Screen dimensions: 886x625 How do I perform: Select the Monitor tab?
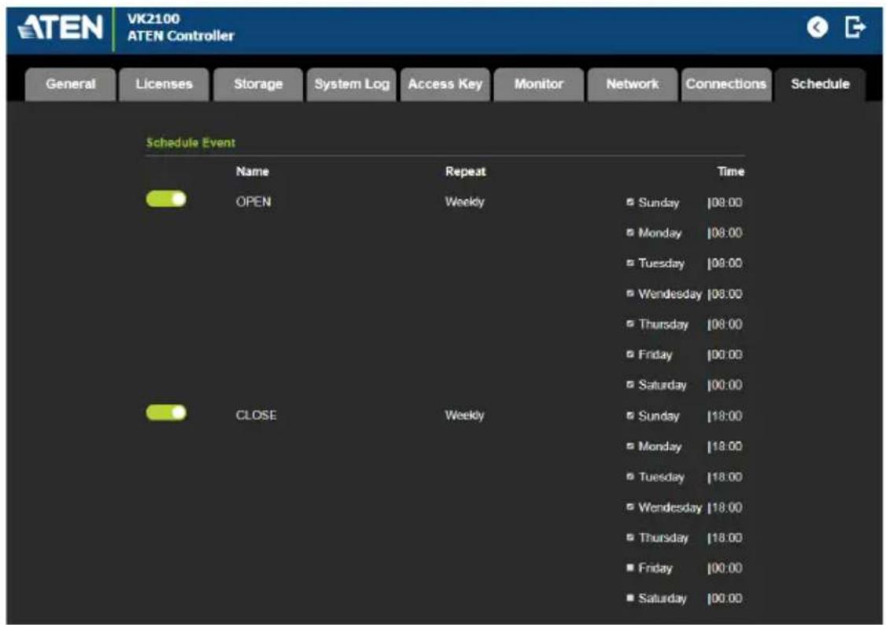(538, 84)
